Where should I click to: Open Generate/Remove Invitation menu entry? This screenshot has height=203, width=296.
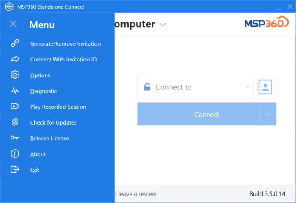(x=65, y=44)
